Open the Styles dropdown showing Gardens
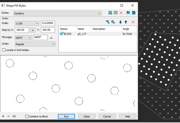Image resolution: width=180 pixels, height=123 pixels. [x=57, y=13]
